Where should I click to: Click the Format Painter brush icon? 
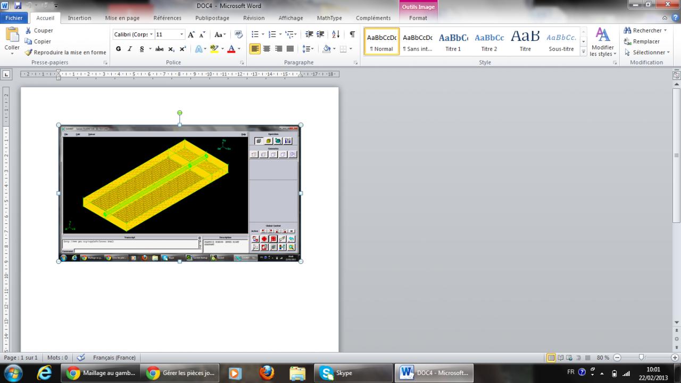[29, 52]
